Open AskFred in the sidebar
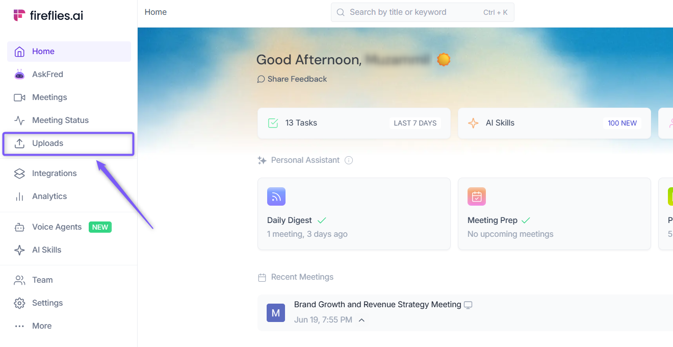The image size is (673, 347). [69, 75]
